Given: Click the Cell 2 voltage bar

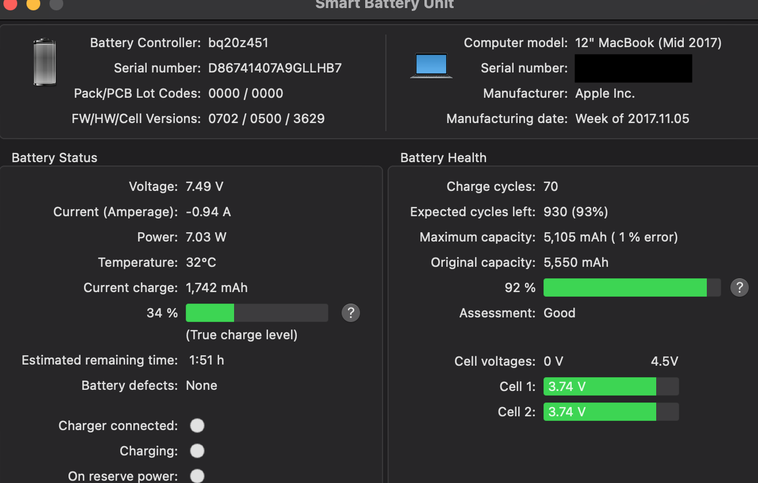Looking at the screenshot, I should coord(611,412).
